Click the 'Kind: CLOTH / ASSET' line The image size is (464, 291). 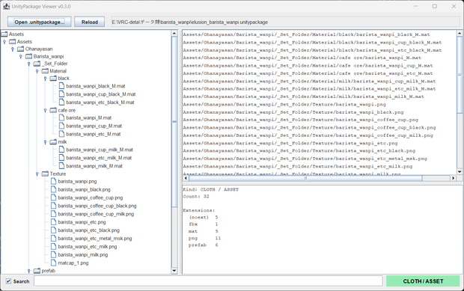pyautogui.click(x=211, y=189)
